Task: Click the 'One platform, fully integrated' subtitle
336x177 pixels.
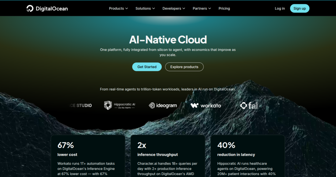Action: tap(168, 52)
